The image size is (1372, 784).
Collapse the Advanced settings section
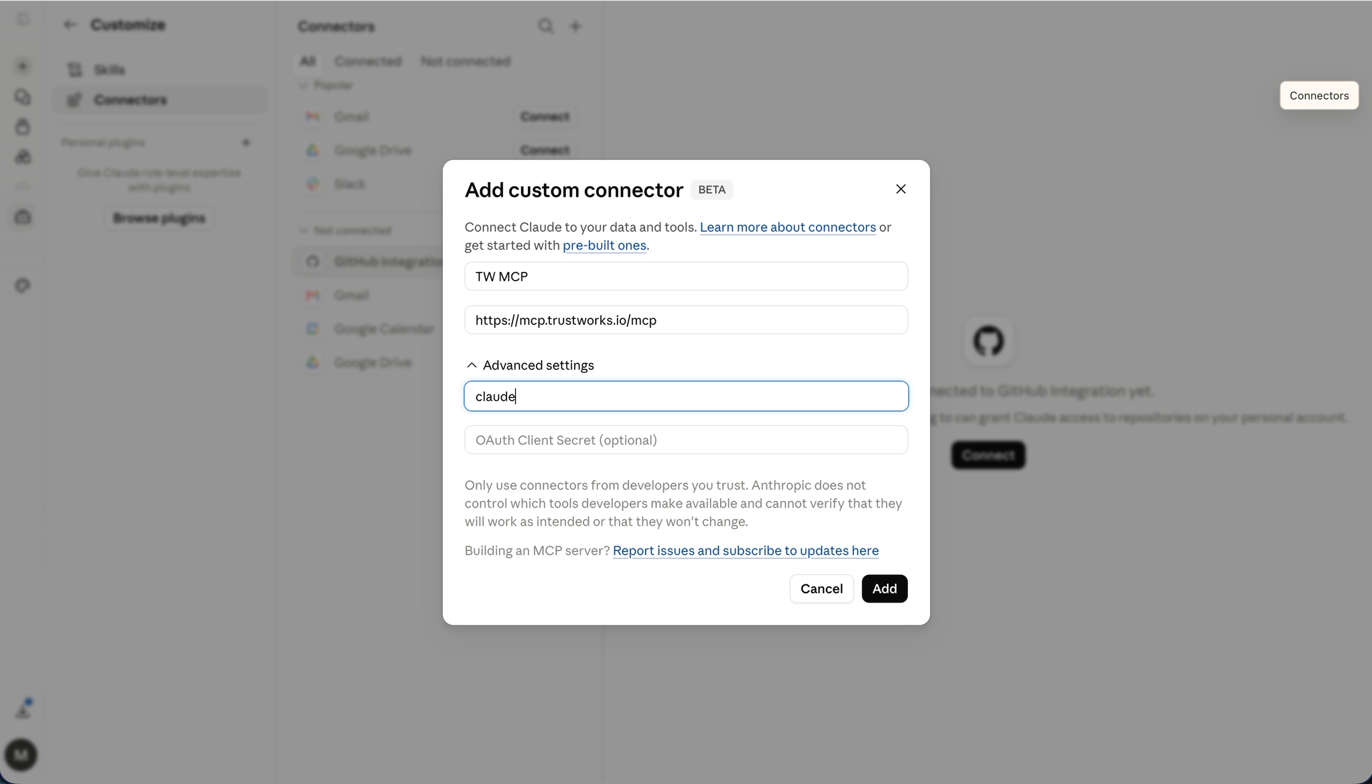530,365
